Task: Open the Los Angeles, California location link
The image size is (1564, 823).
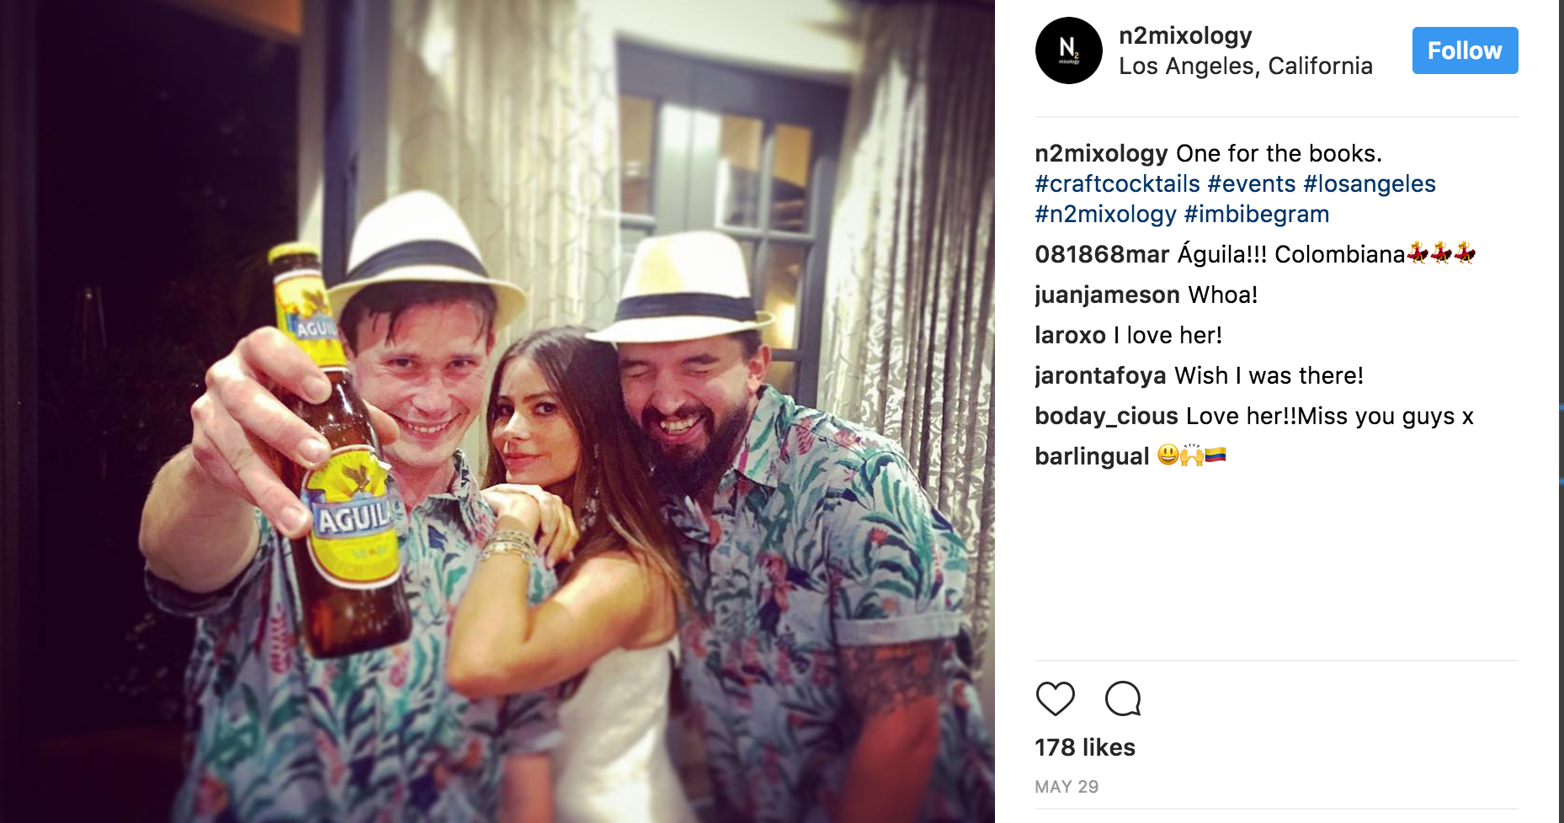Action: point(1246,66)
